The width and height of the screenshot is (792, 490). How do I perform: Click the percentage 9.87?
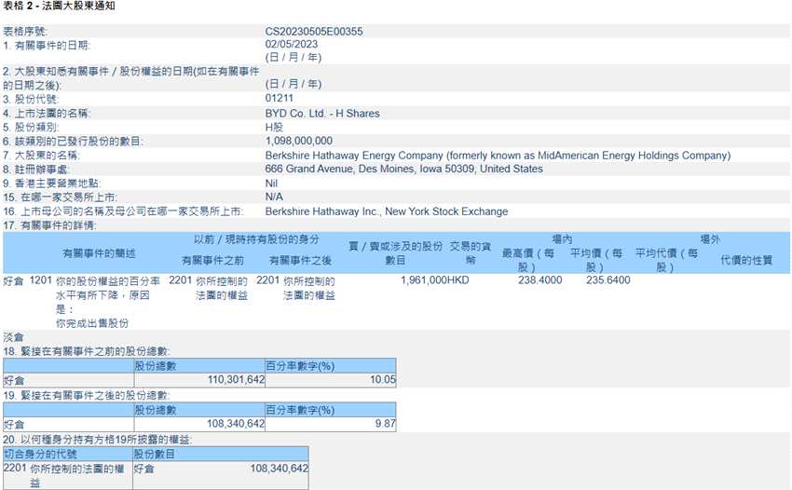click(385, 423)
